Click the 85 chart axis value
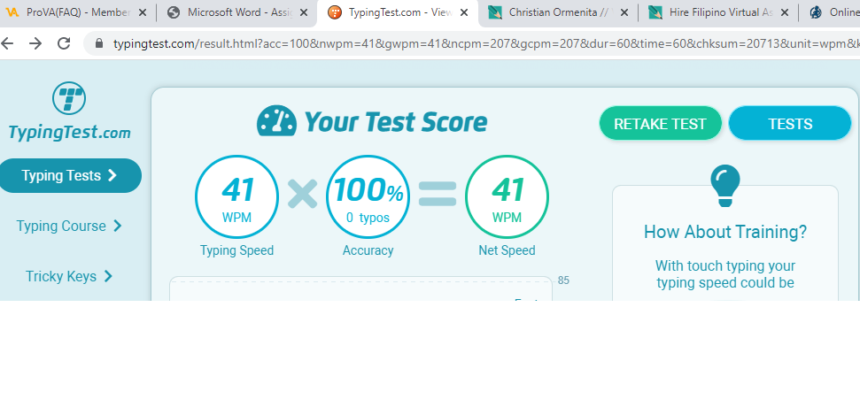The image size is (860, 407). pos(563,280)
